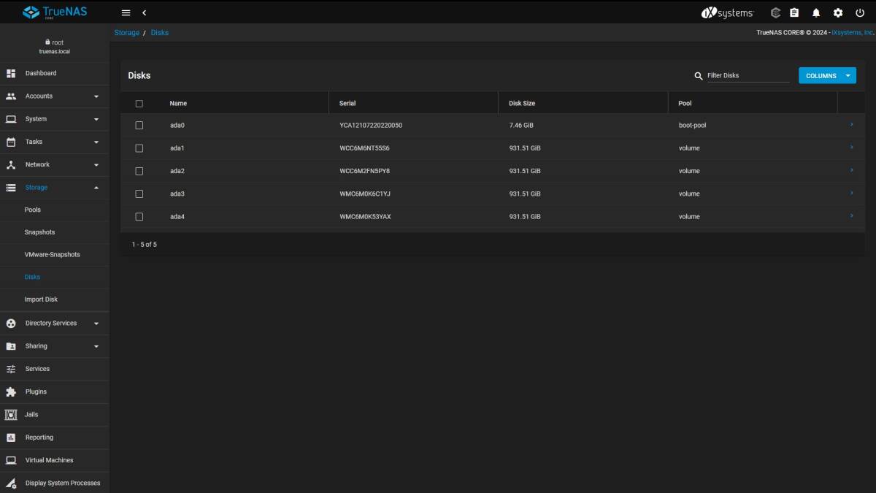
Task: Expand the System menu arrow
Action: [96, 119]
